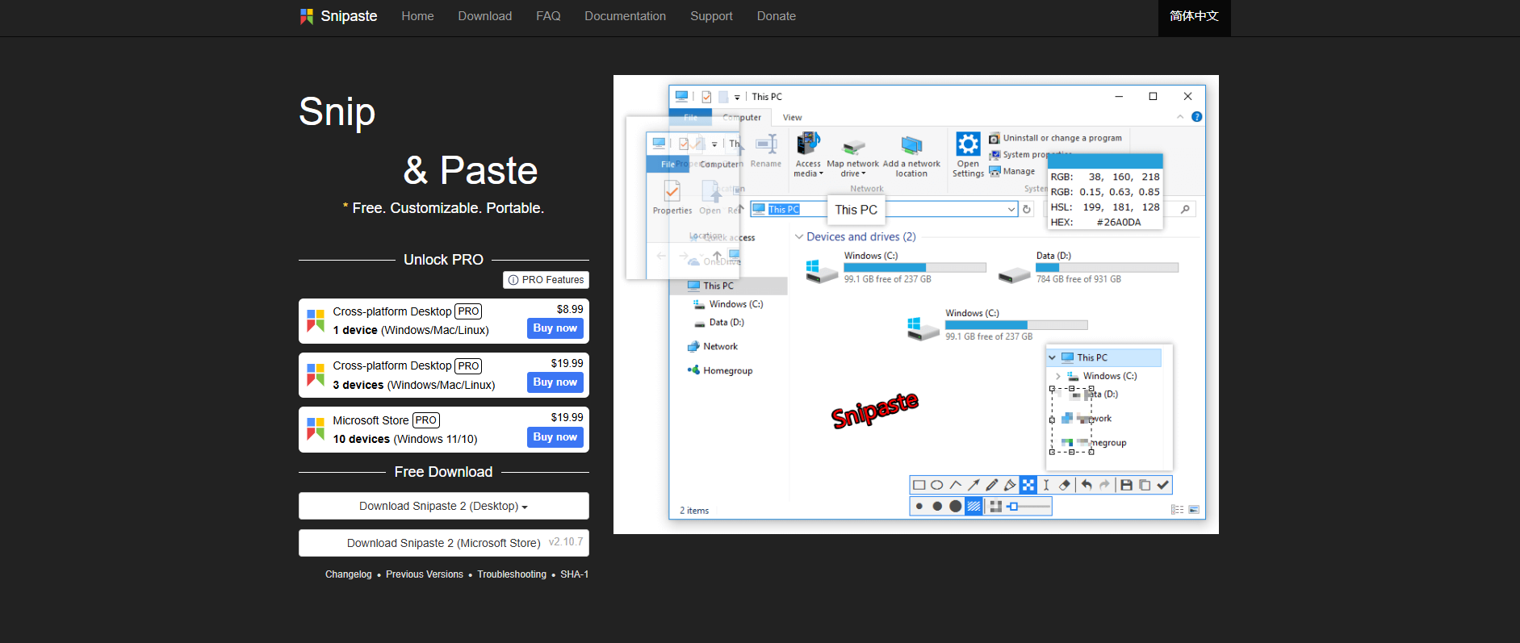Open the Documentation nav item
Image resolution: width=1520 pixels, height=643 pixels.
(626, 16)
